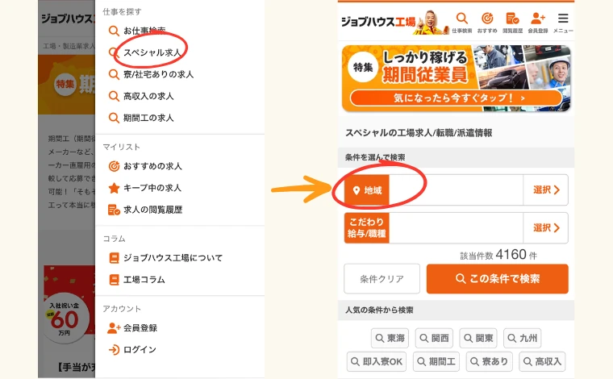Select 高収入 search tag

[x=542, y=361]
